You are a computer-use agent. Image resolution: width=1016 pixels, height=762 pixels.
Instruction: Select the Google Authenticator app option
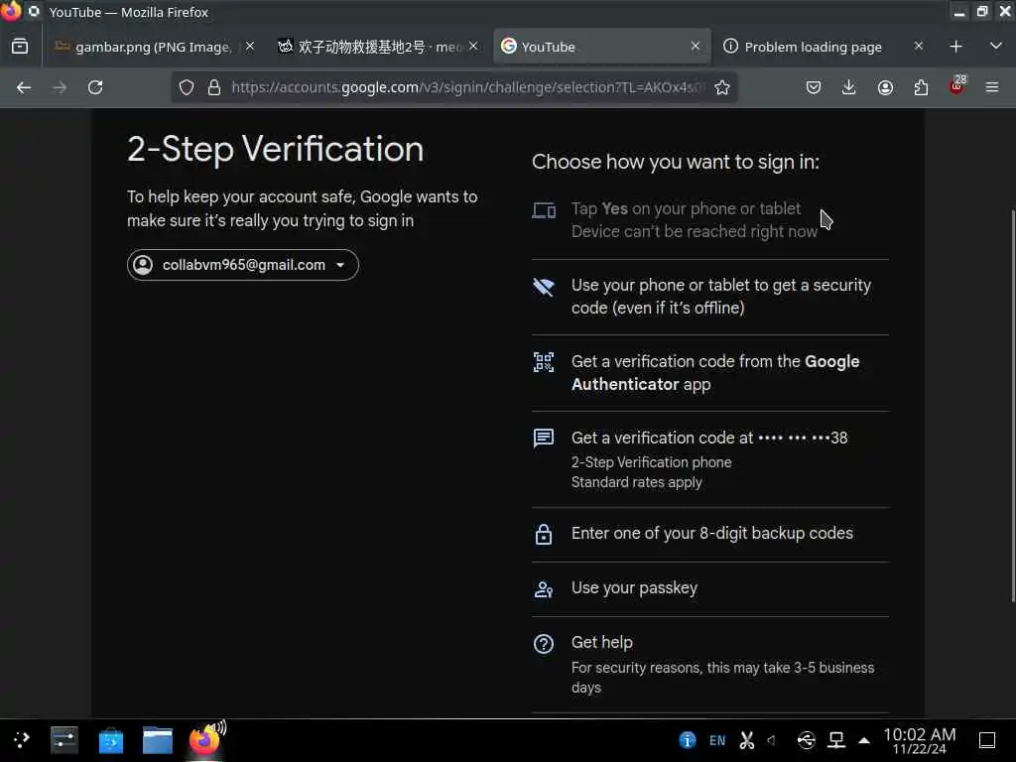(x=710, y=373)
